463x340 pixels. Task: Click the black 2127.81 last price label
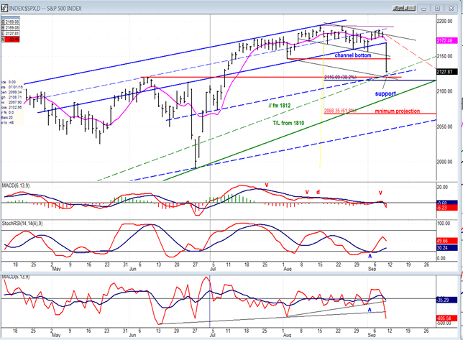click(x=446, y=72)
